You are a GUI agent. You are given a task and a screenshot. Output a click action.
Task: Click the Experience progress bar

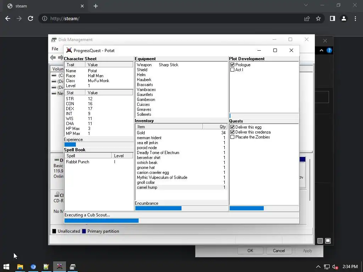[99, 144]
